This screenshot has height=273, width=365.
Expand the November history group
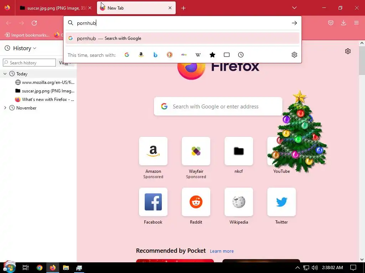[5, 108]
